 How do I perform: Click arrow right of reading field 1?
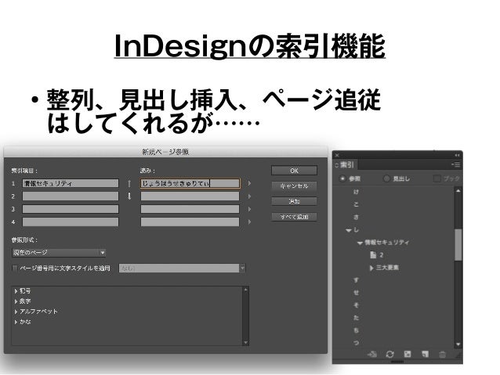pos(249,183)
